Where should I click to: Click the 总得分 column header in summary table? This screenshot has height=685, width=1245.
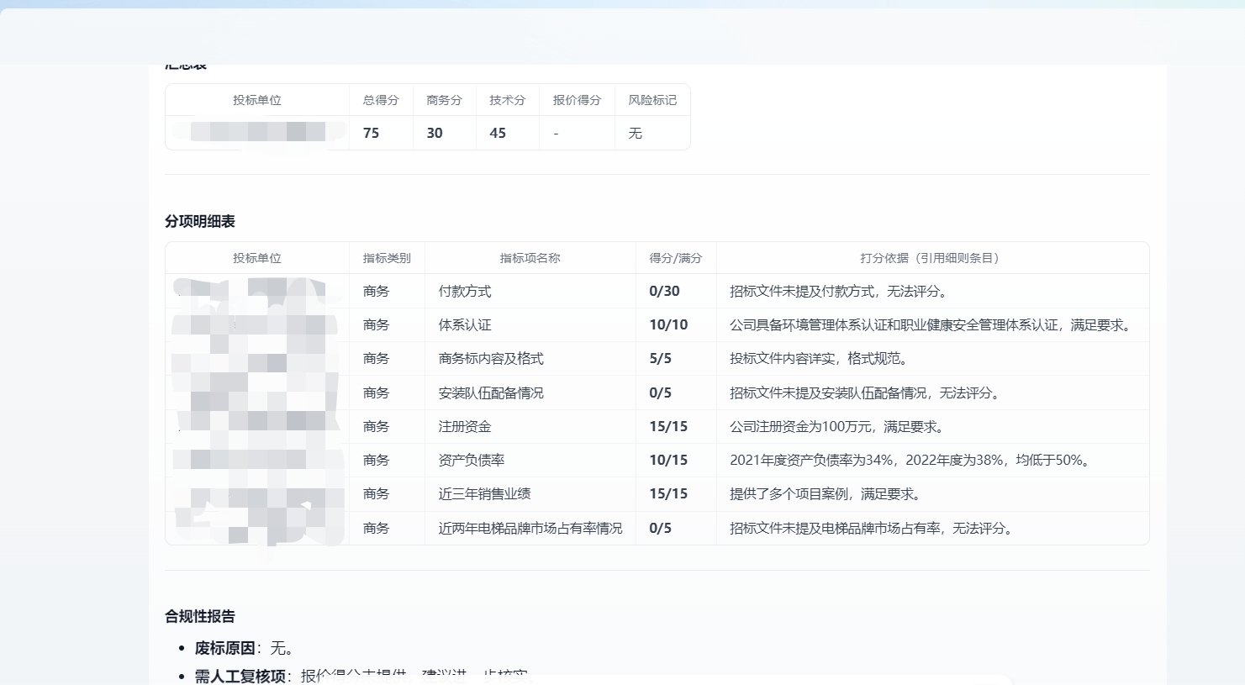[x=381, y=100]
